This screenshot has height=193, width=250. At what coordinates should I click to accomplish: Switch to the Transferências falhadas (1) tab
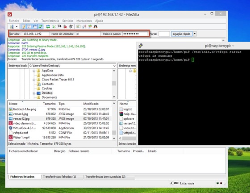click(x=59, y=176)
